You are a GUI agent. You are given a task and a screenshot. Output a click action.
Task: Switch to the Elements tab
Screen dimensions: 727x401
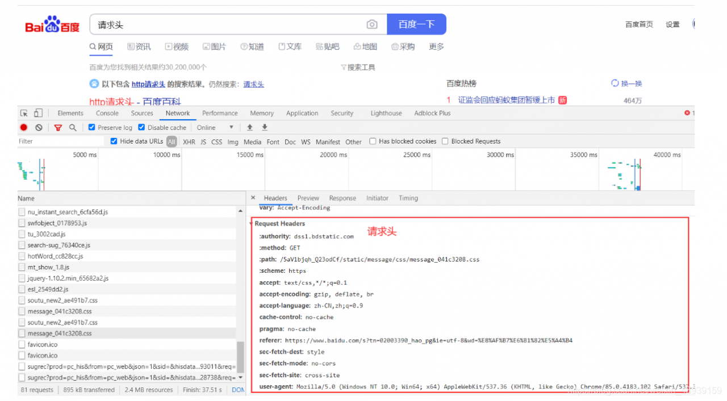point(70,113)
